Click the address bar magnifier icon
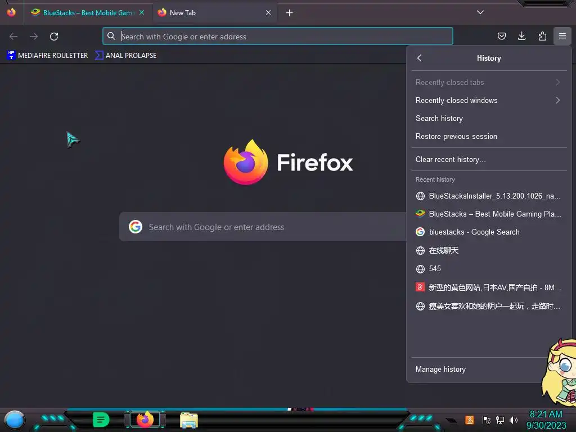 111,36
